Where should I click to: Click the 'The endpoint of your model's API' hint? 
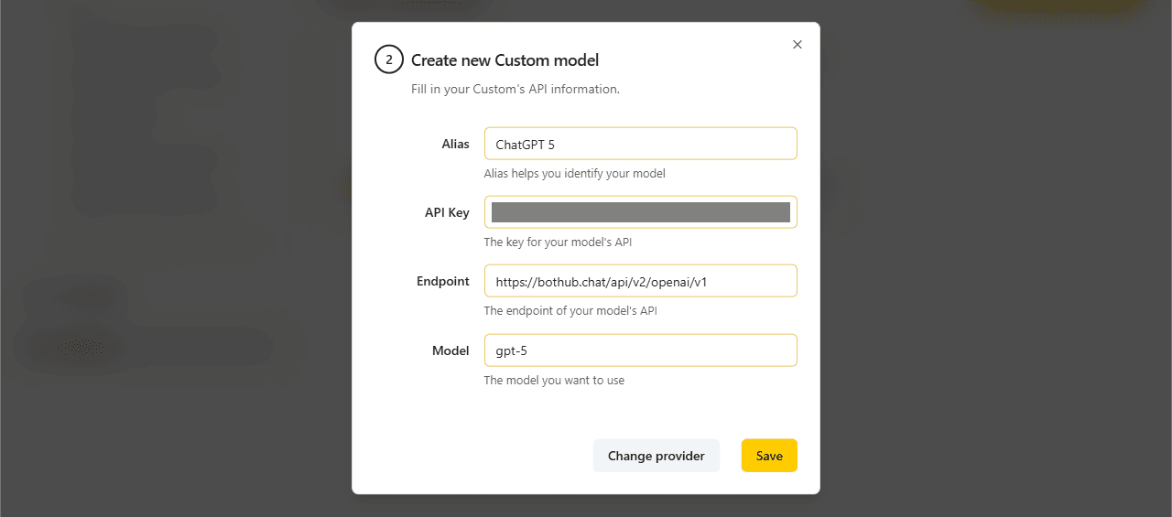pos(570,311)
